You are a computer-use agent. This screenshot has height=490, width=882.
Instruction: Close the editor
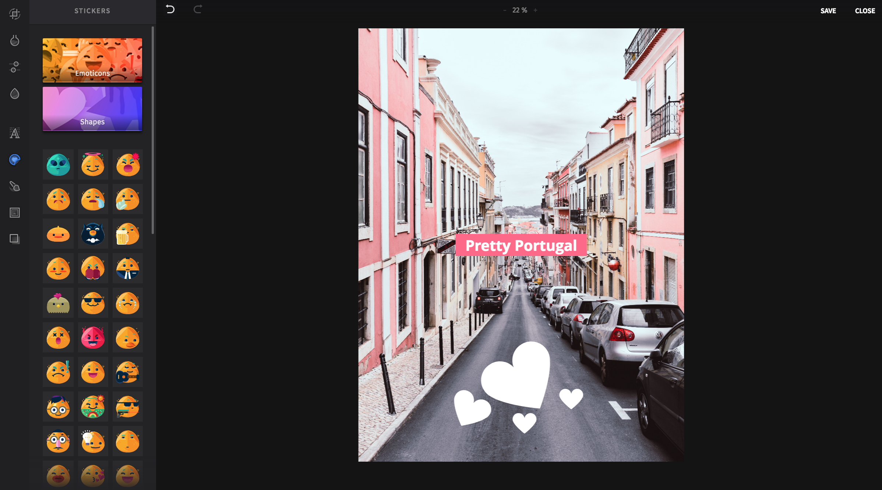865,11
